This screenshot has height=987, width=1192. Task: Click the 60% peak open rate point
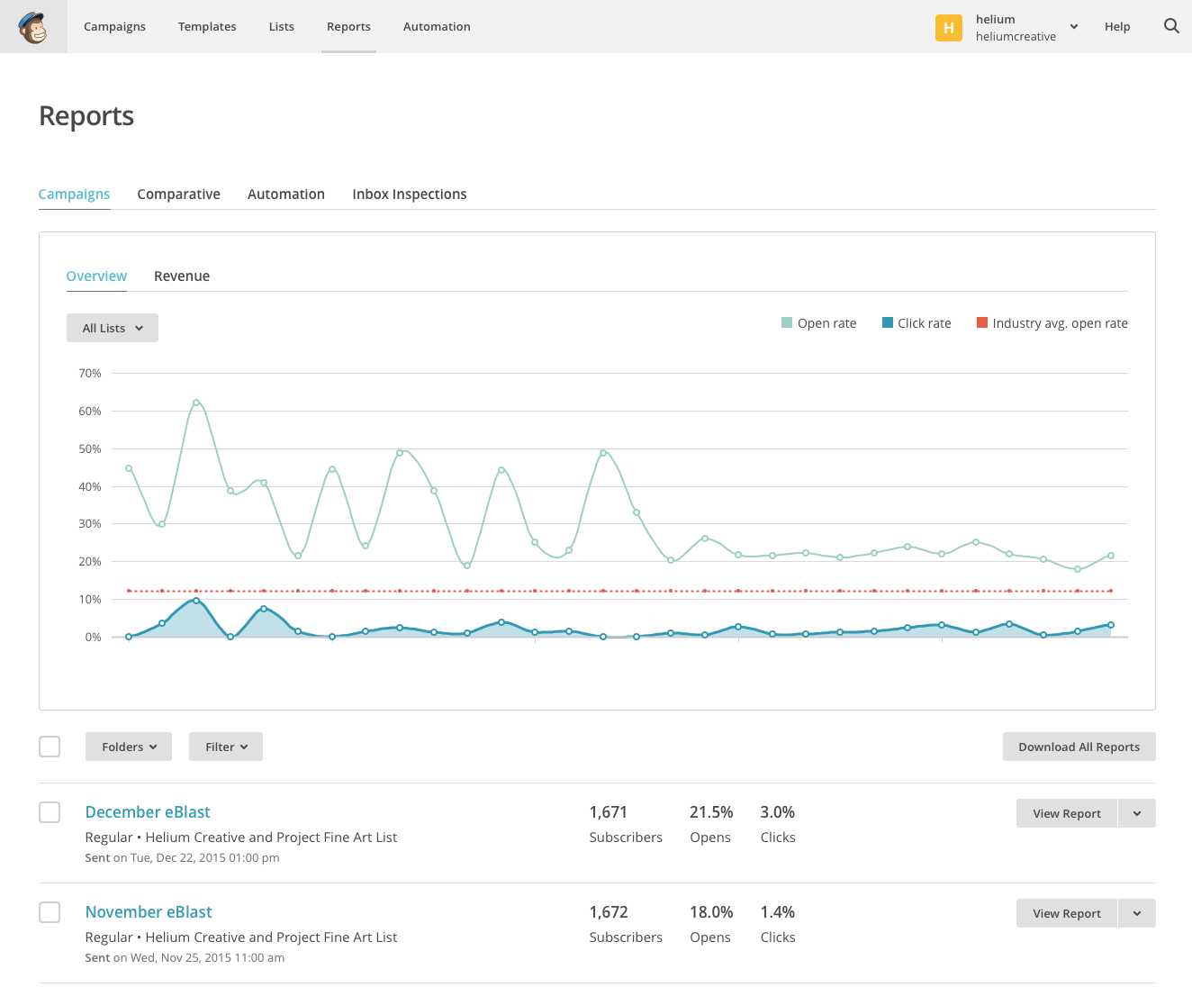(196, 403)
